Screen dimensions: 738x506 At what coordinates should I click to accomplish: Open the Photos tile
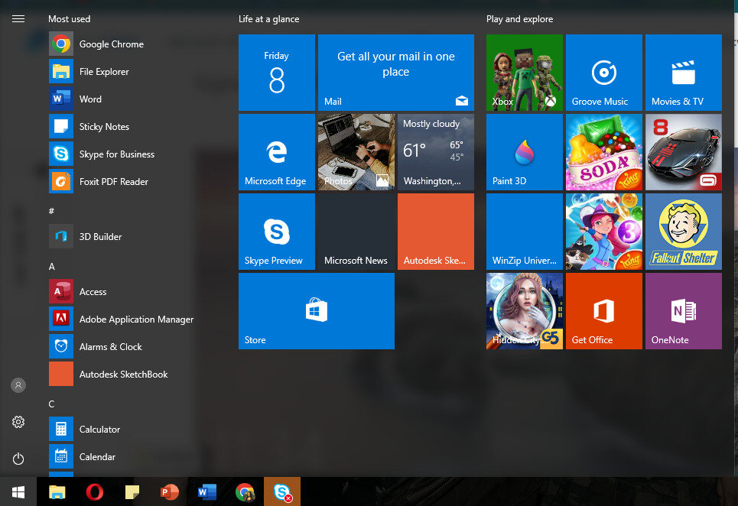[356, 152]
